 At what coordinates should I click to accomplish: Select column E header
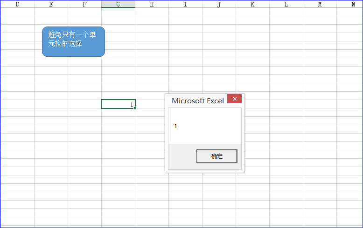coord(51,4)
